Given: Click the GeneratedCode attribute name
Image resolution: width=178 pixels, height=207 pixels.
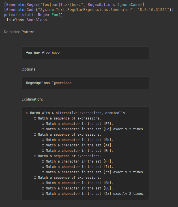Looking at the screenshot, I should pos(21,10).
